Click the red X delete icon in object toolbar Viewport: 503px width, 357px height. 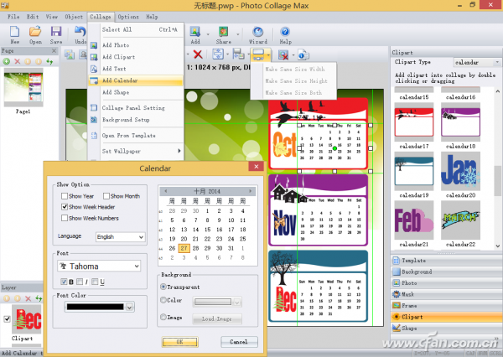point(198,54)
